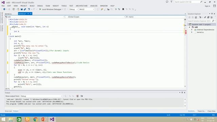
Task: Click the Open File toolbar icon
Action: pos(18,9)
